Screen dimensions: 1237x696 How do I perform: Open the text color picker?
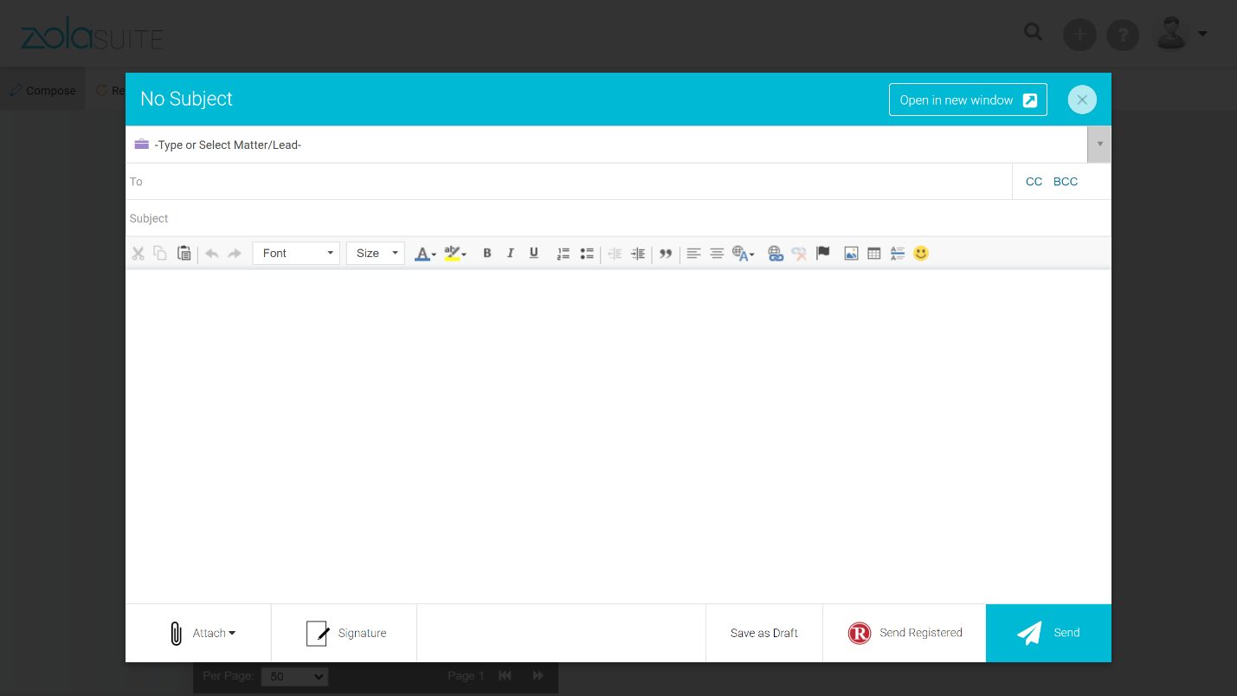(x=425, y=254)
